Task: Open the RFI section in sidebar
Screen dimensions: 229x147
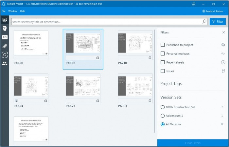Action: [x=5, y=37]
